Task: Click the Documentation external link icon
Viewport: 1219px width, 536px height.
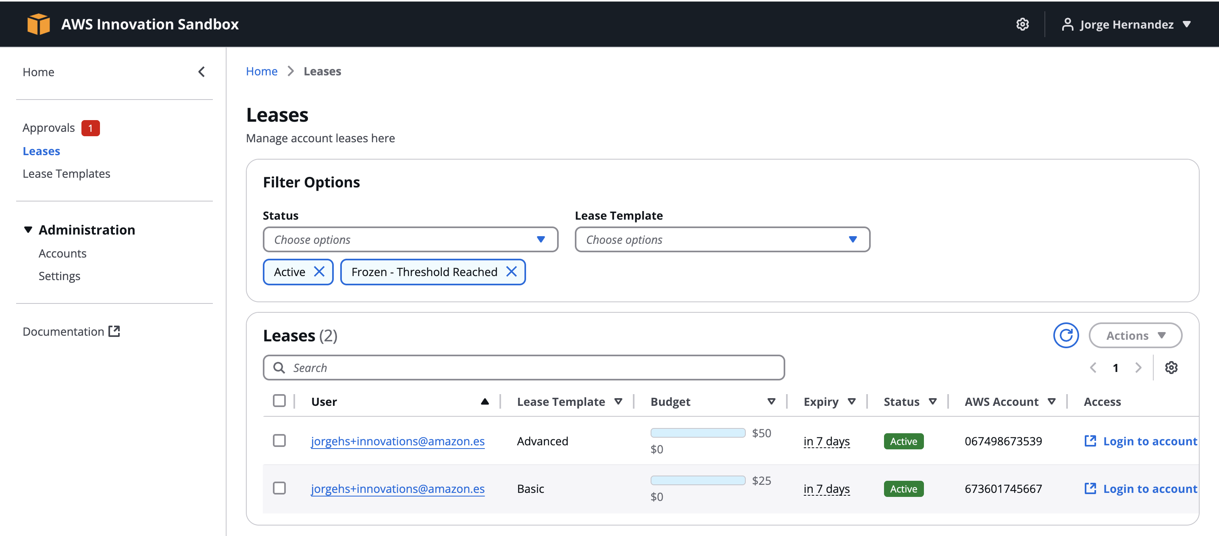Action: click(114, 331)
